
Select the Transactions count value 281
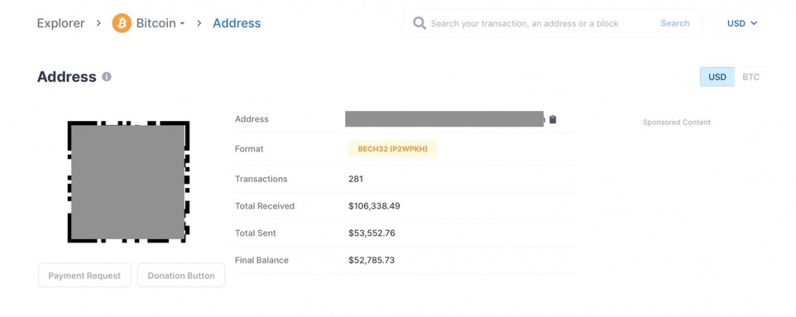(356, 179)
